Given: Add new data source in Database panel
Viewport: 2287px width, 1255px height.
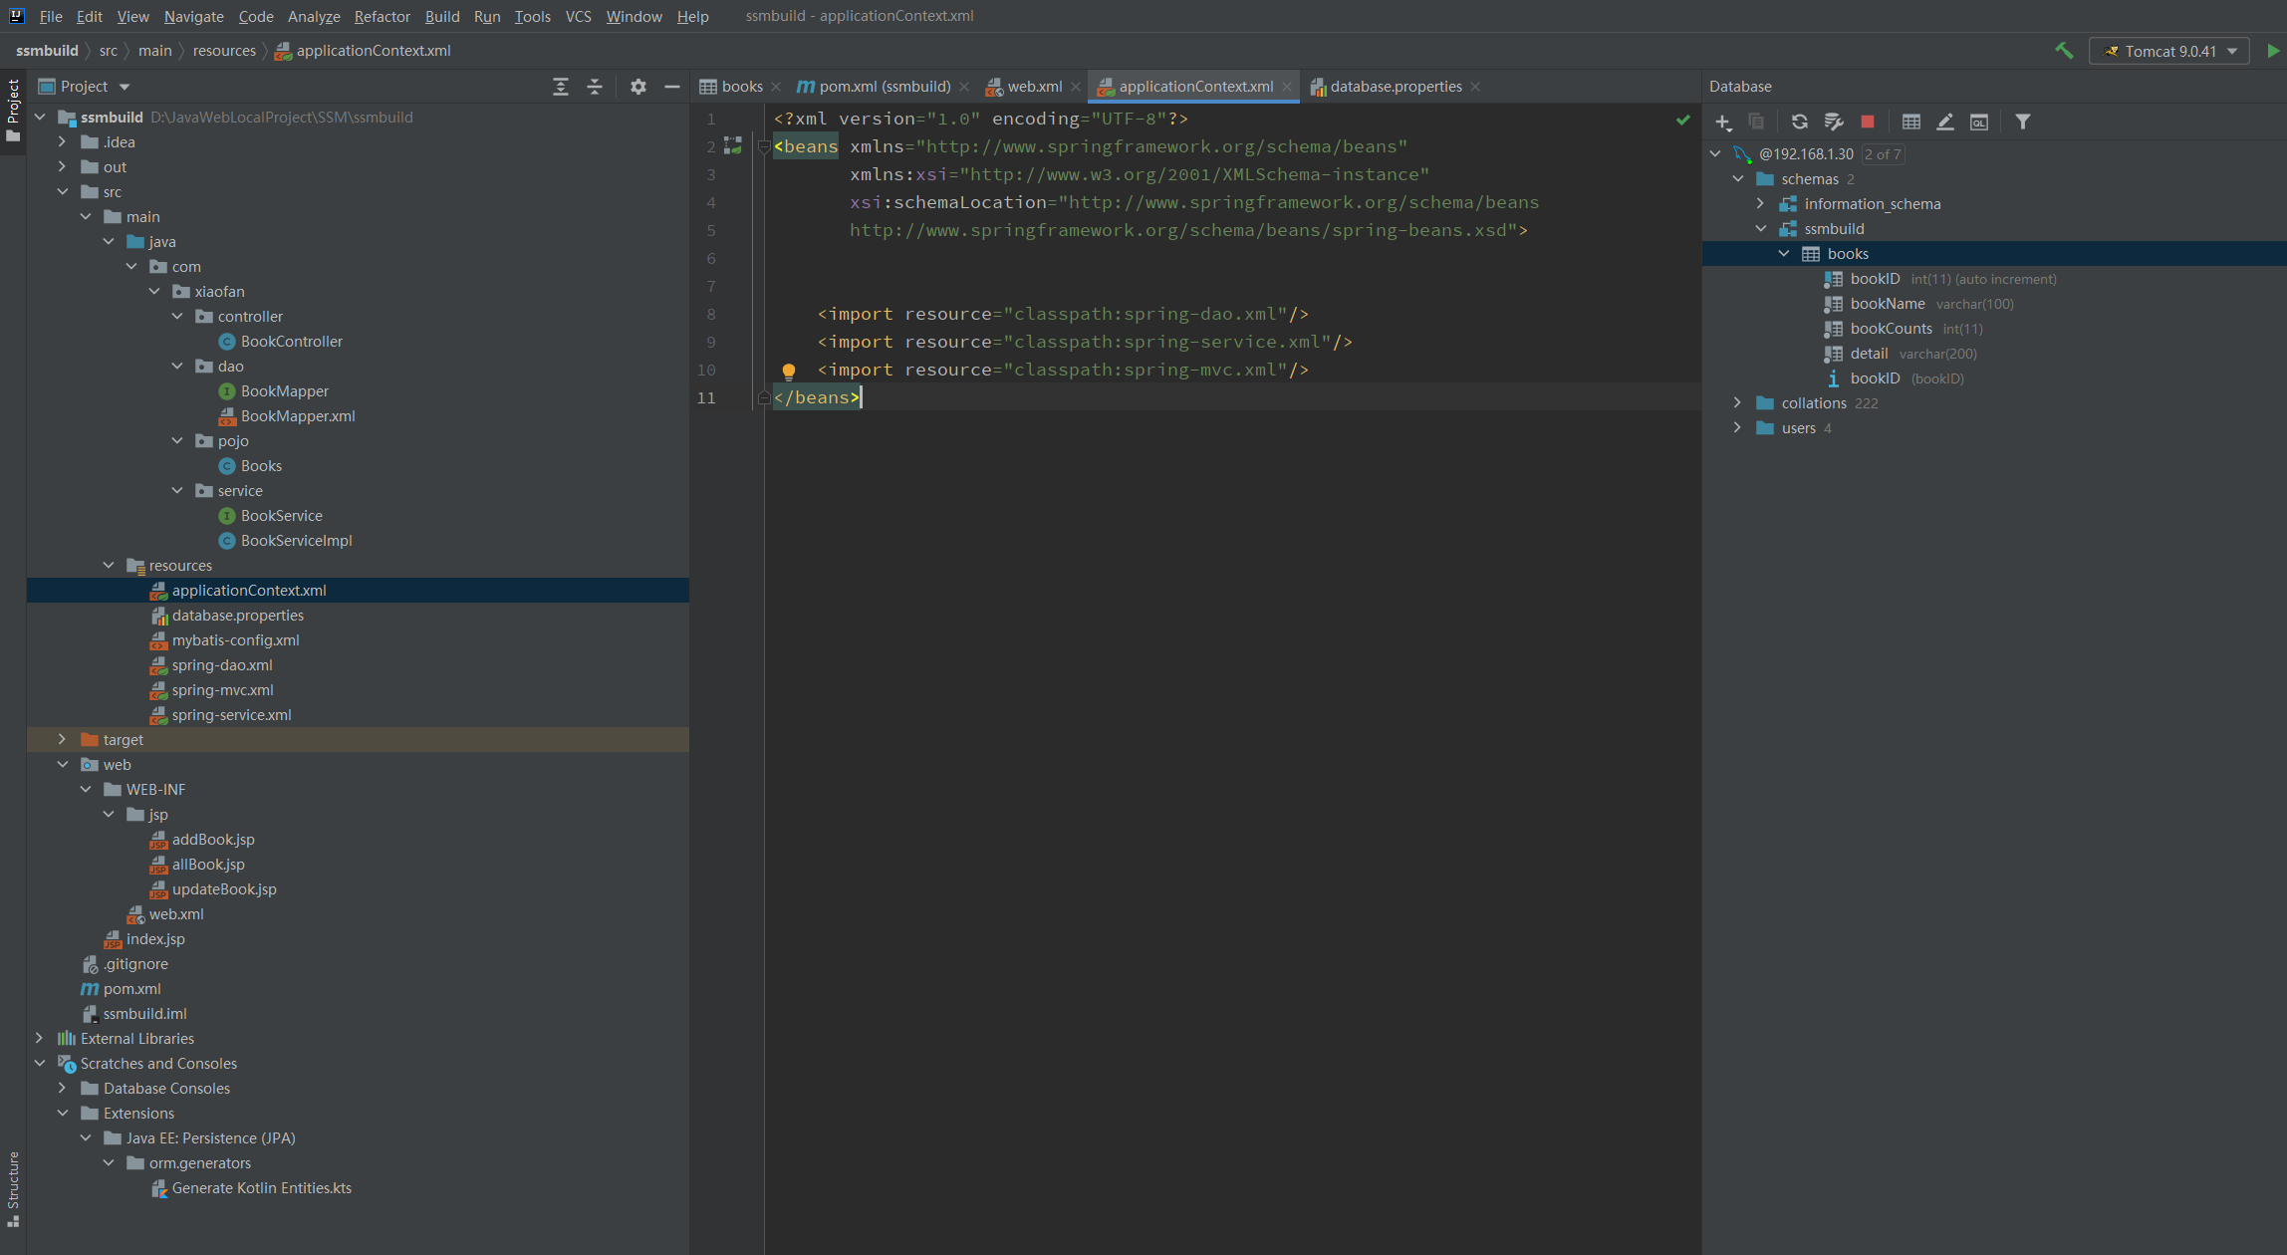Looking at the screenshot, I should tap(1723, 122).
